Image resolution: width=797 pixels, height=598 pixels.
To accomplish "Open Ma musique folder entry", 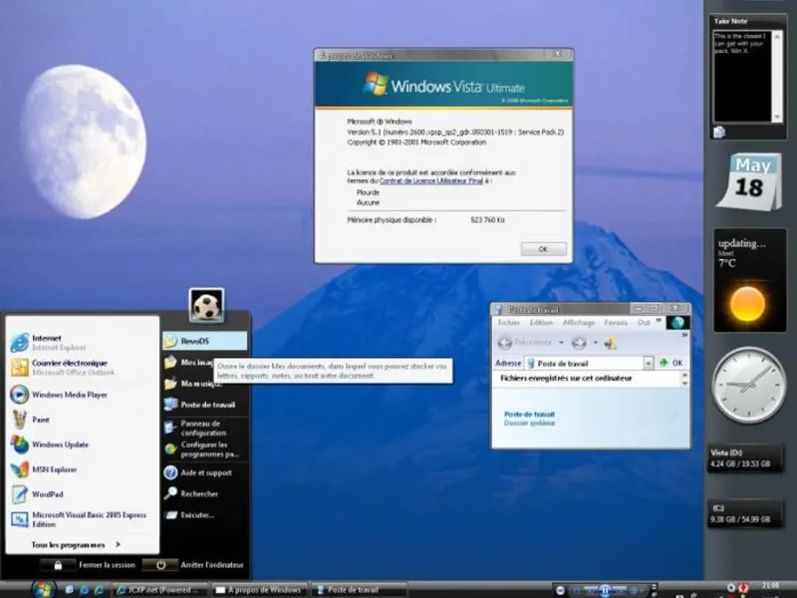I will click(192, 384).
